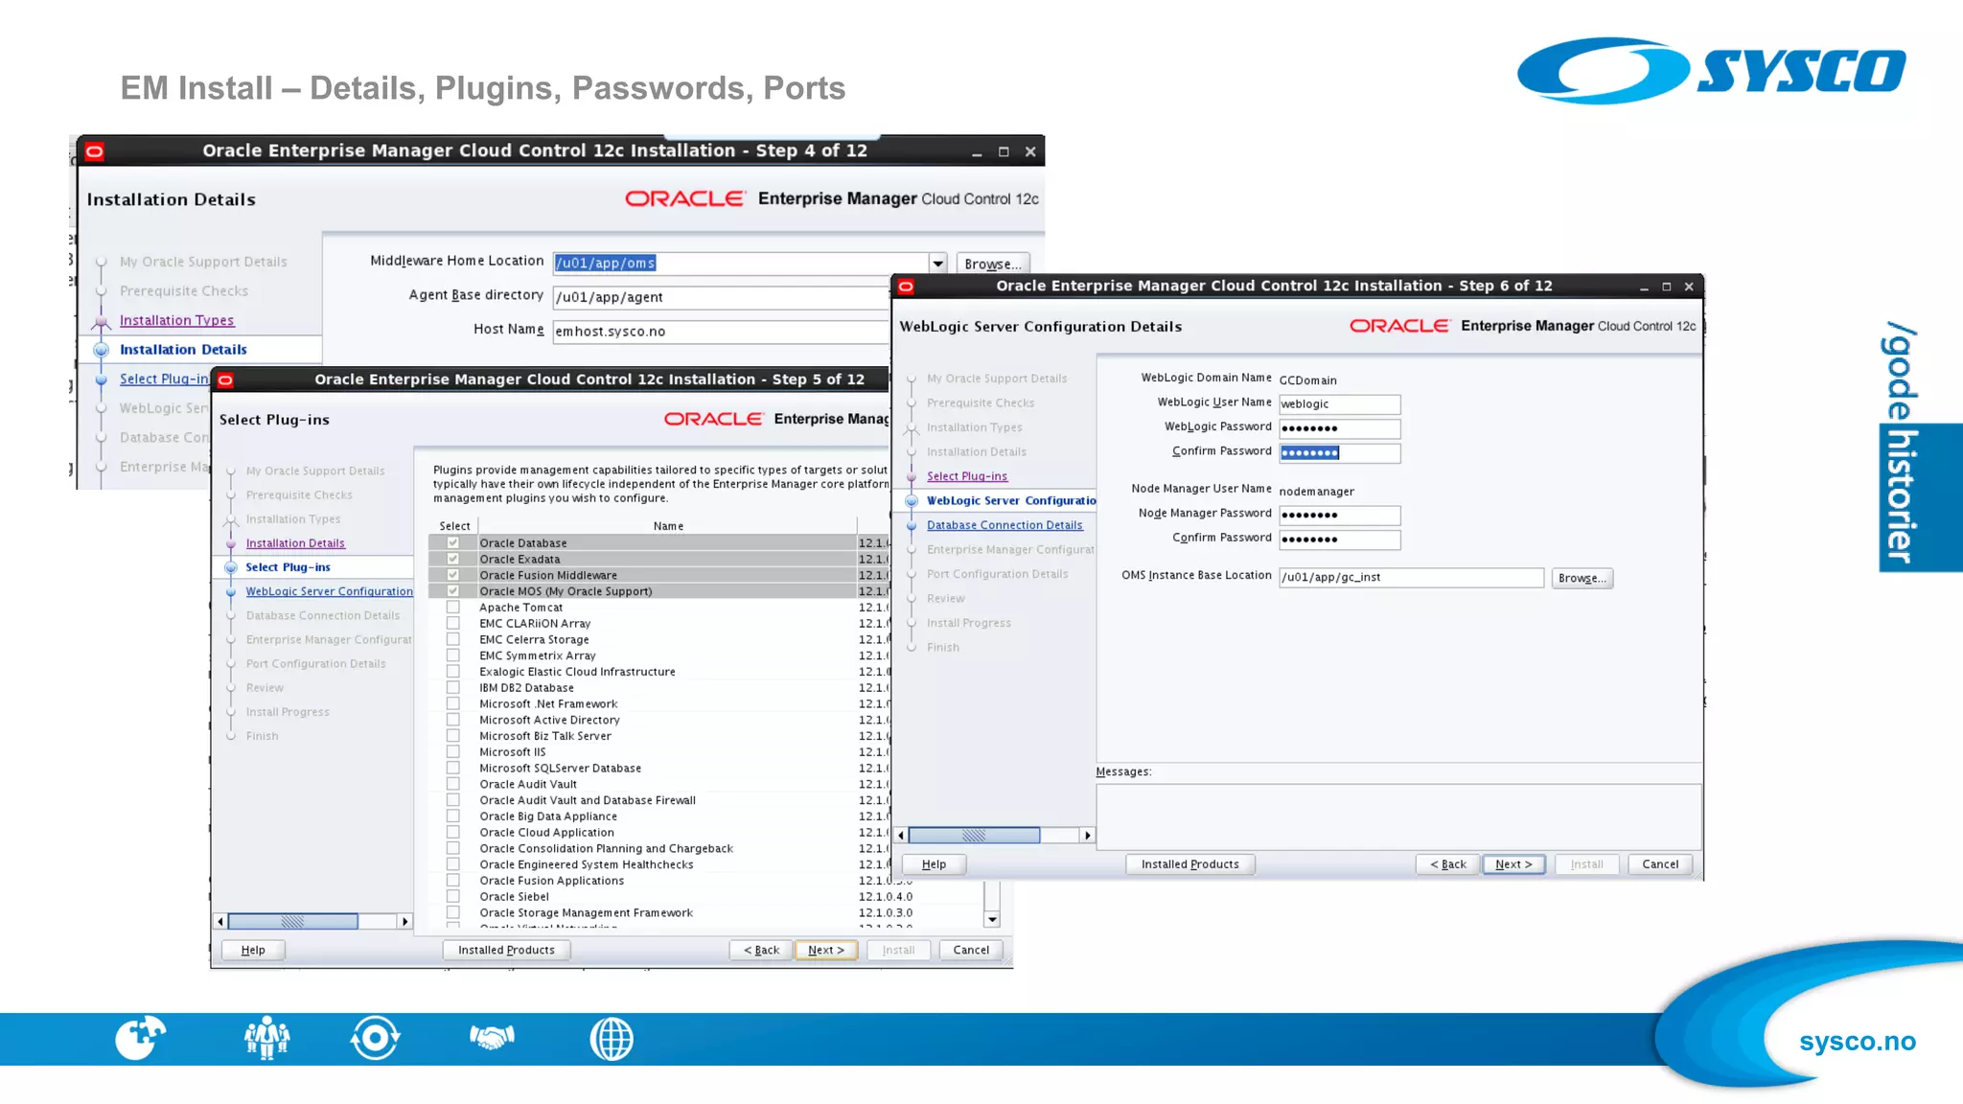The height and width of the screenshot is (1104, 1963).
Task: Click Next in Step 5 window
Action: tap(825, 951)
